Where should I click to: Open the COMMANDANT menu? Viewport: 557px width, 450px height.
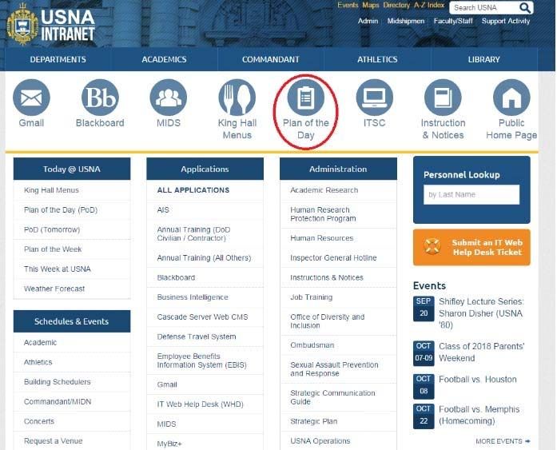pos(271,59)
